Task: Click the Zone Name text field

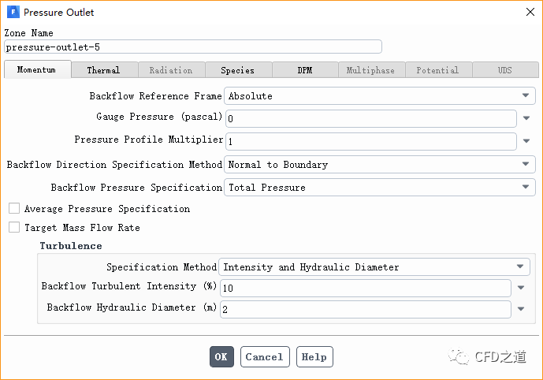Action: click(x=192, y=47)
